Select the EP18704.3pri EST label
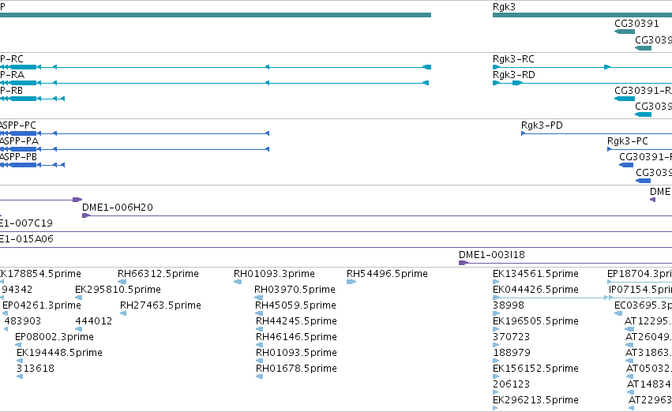Viewport: 672px width, 412px height. pos(640,274)
